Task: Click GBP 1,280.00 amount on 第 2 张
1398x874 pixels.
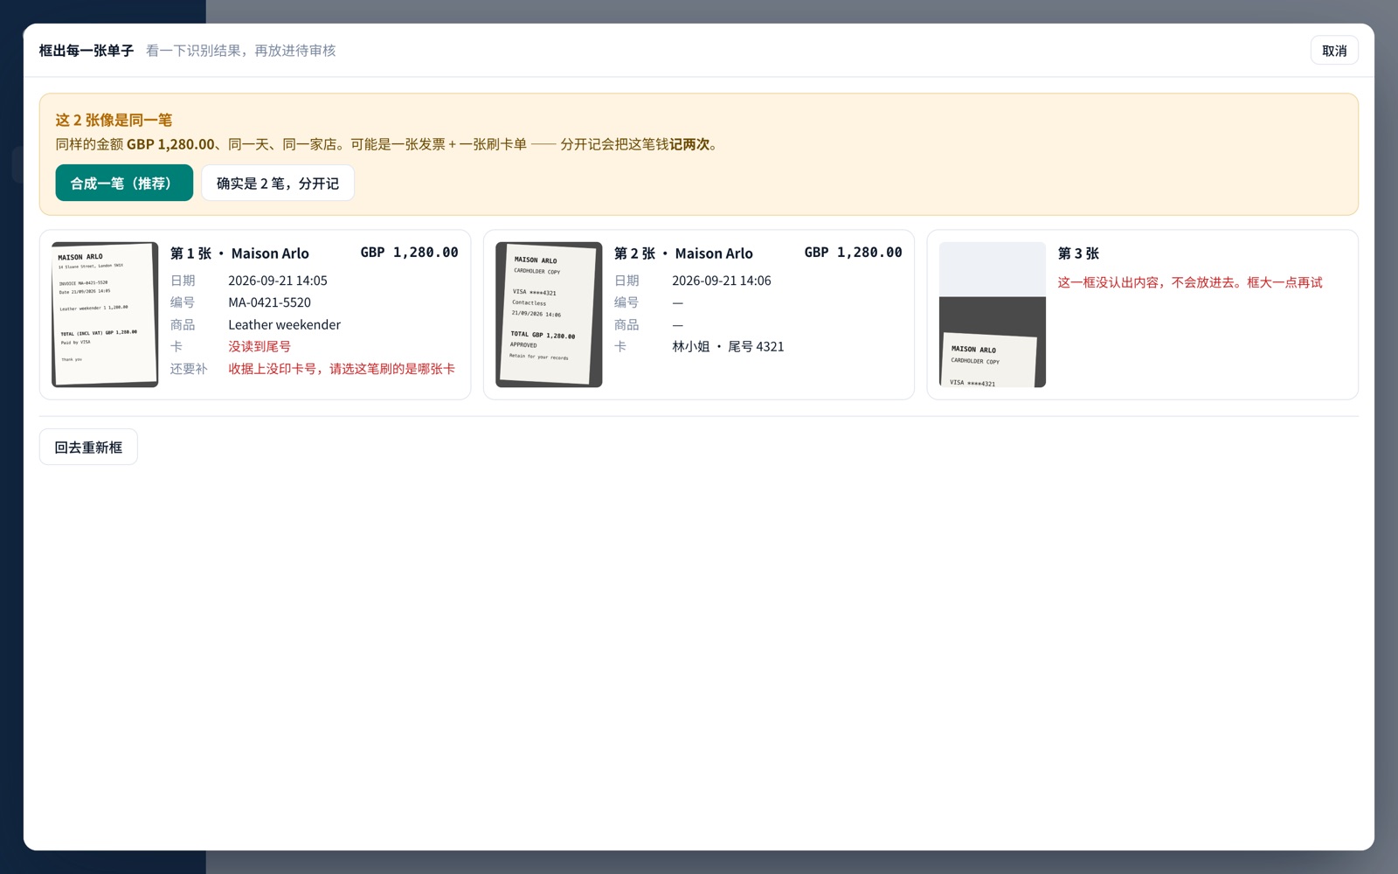Action: click(x=854, y=253)
